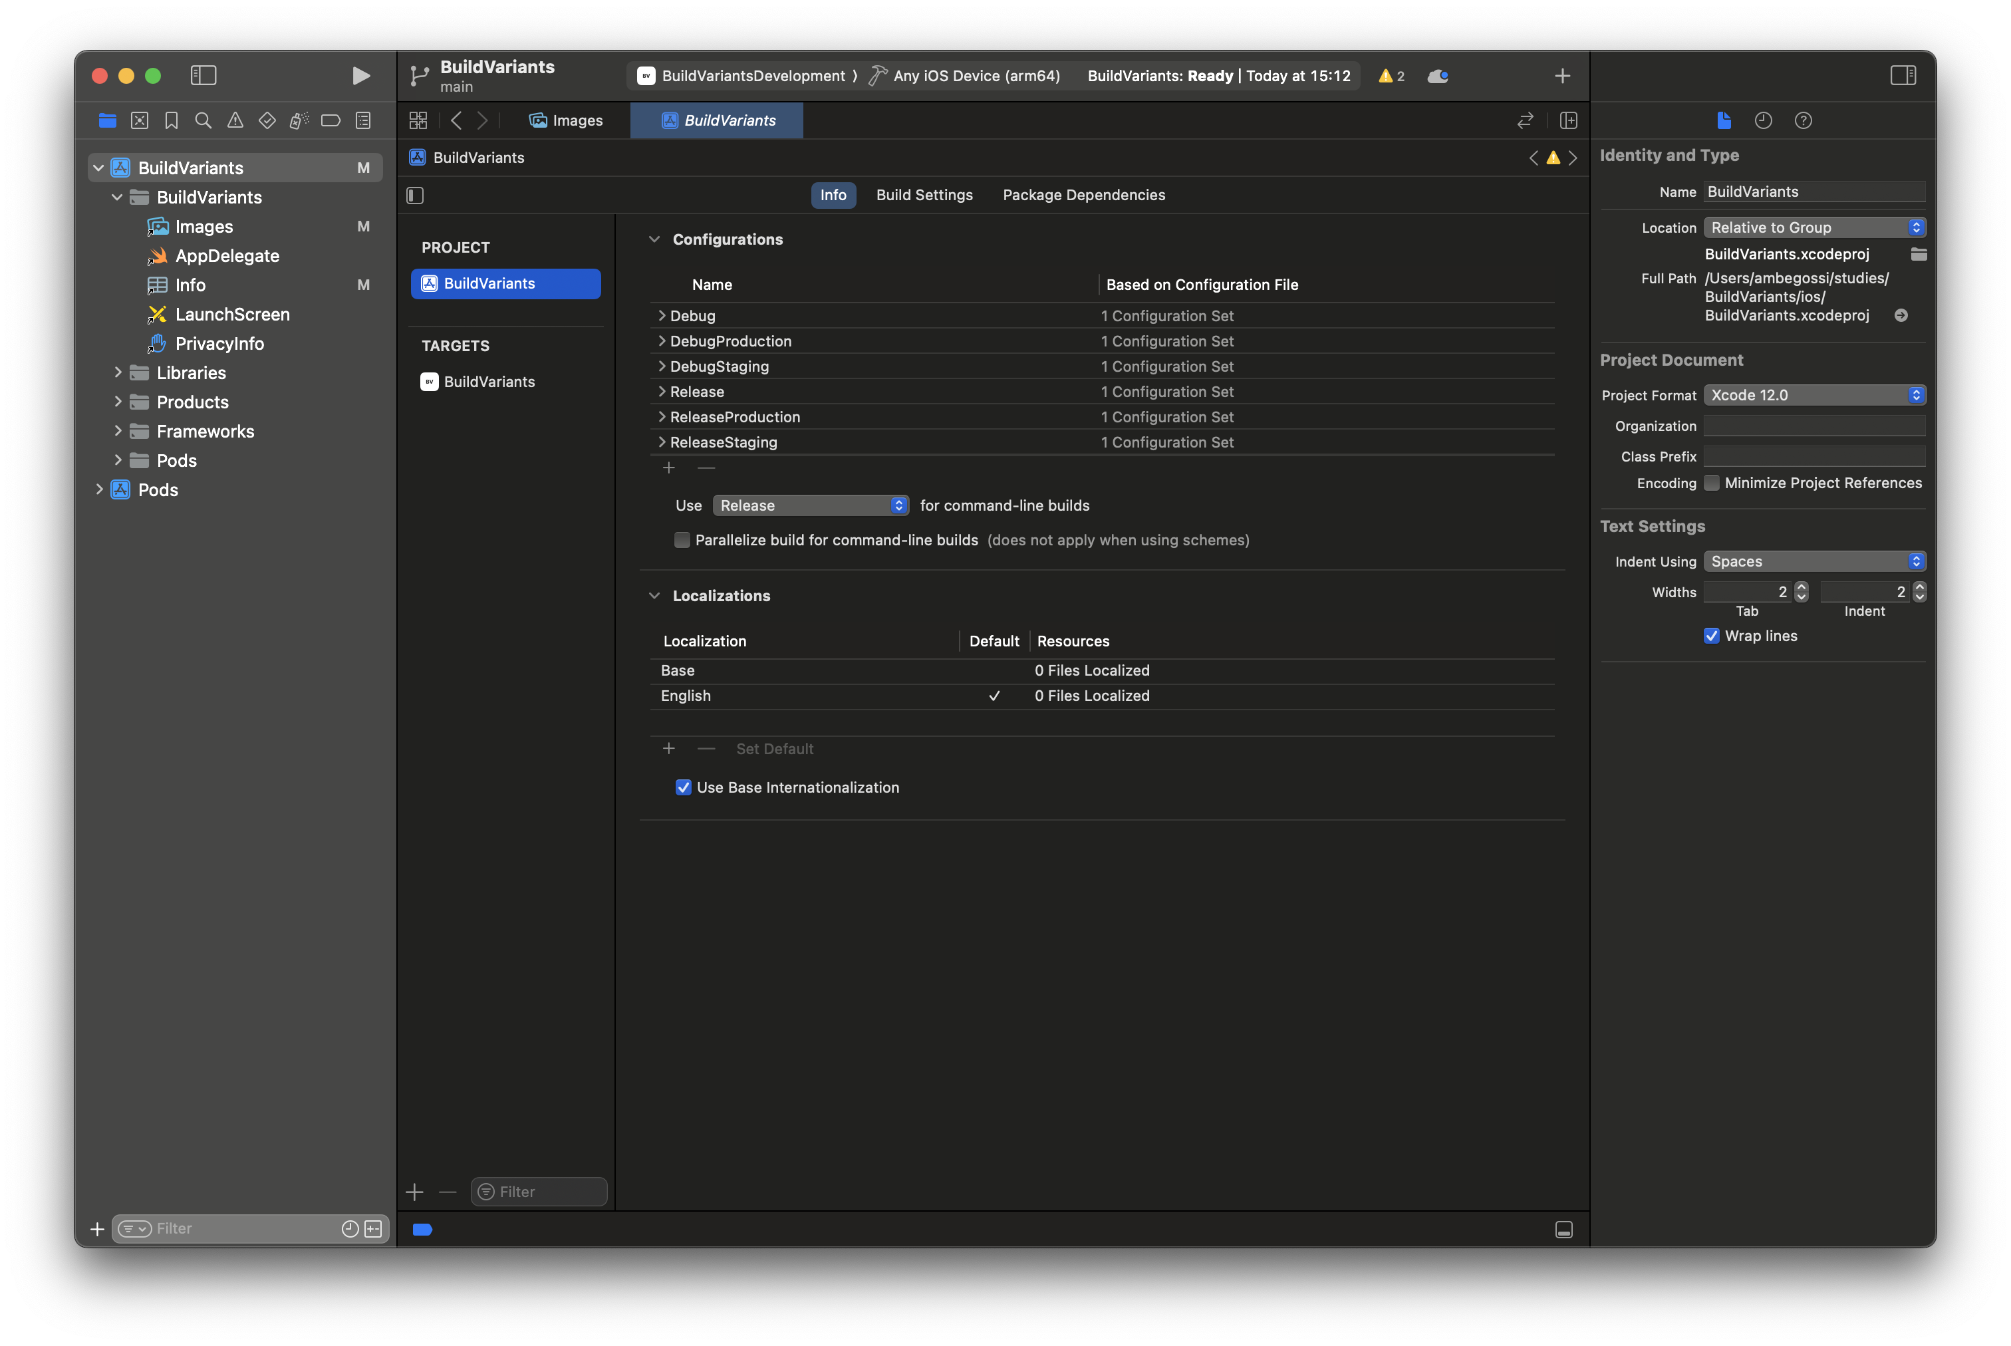Open Library with the plus button
This screenshot has height=1346, width=2011.
[x=1562, y=76]
